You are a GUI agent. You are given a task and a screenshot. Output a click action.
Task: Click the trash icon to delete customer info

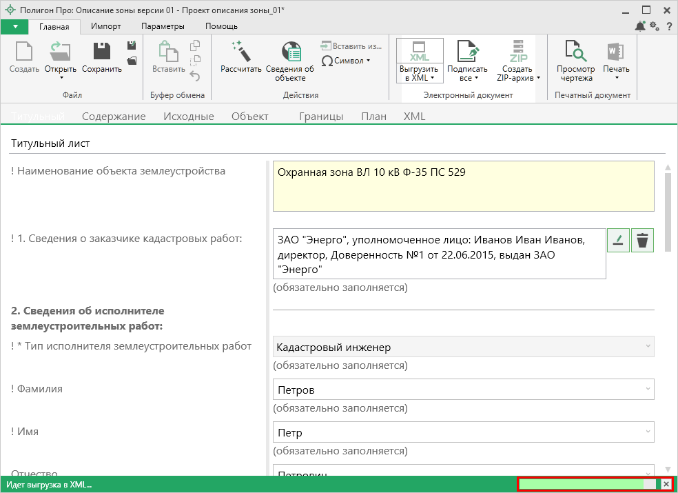(642, 240)
